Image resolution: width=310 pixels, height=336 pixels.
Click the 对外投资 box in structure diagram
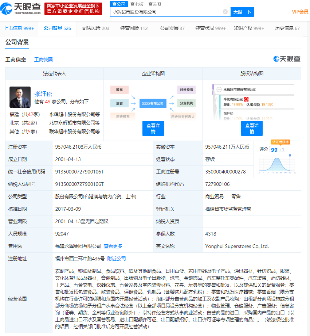(x=187, y=90)
